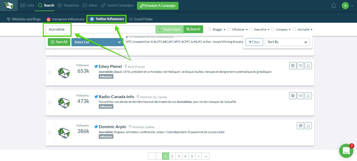Toggle the Exact Match checkbox
Image resolution: width=357 pixels, height=161 pixels.
[161, 29]
